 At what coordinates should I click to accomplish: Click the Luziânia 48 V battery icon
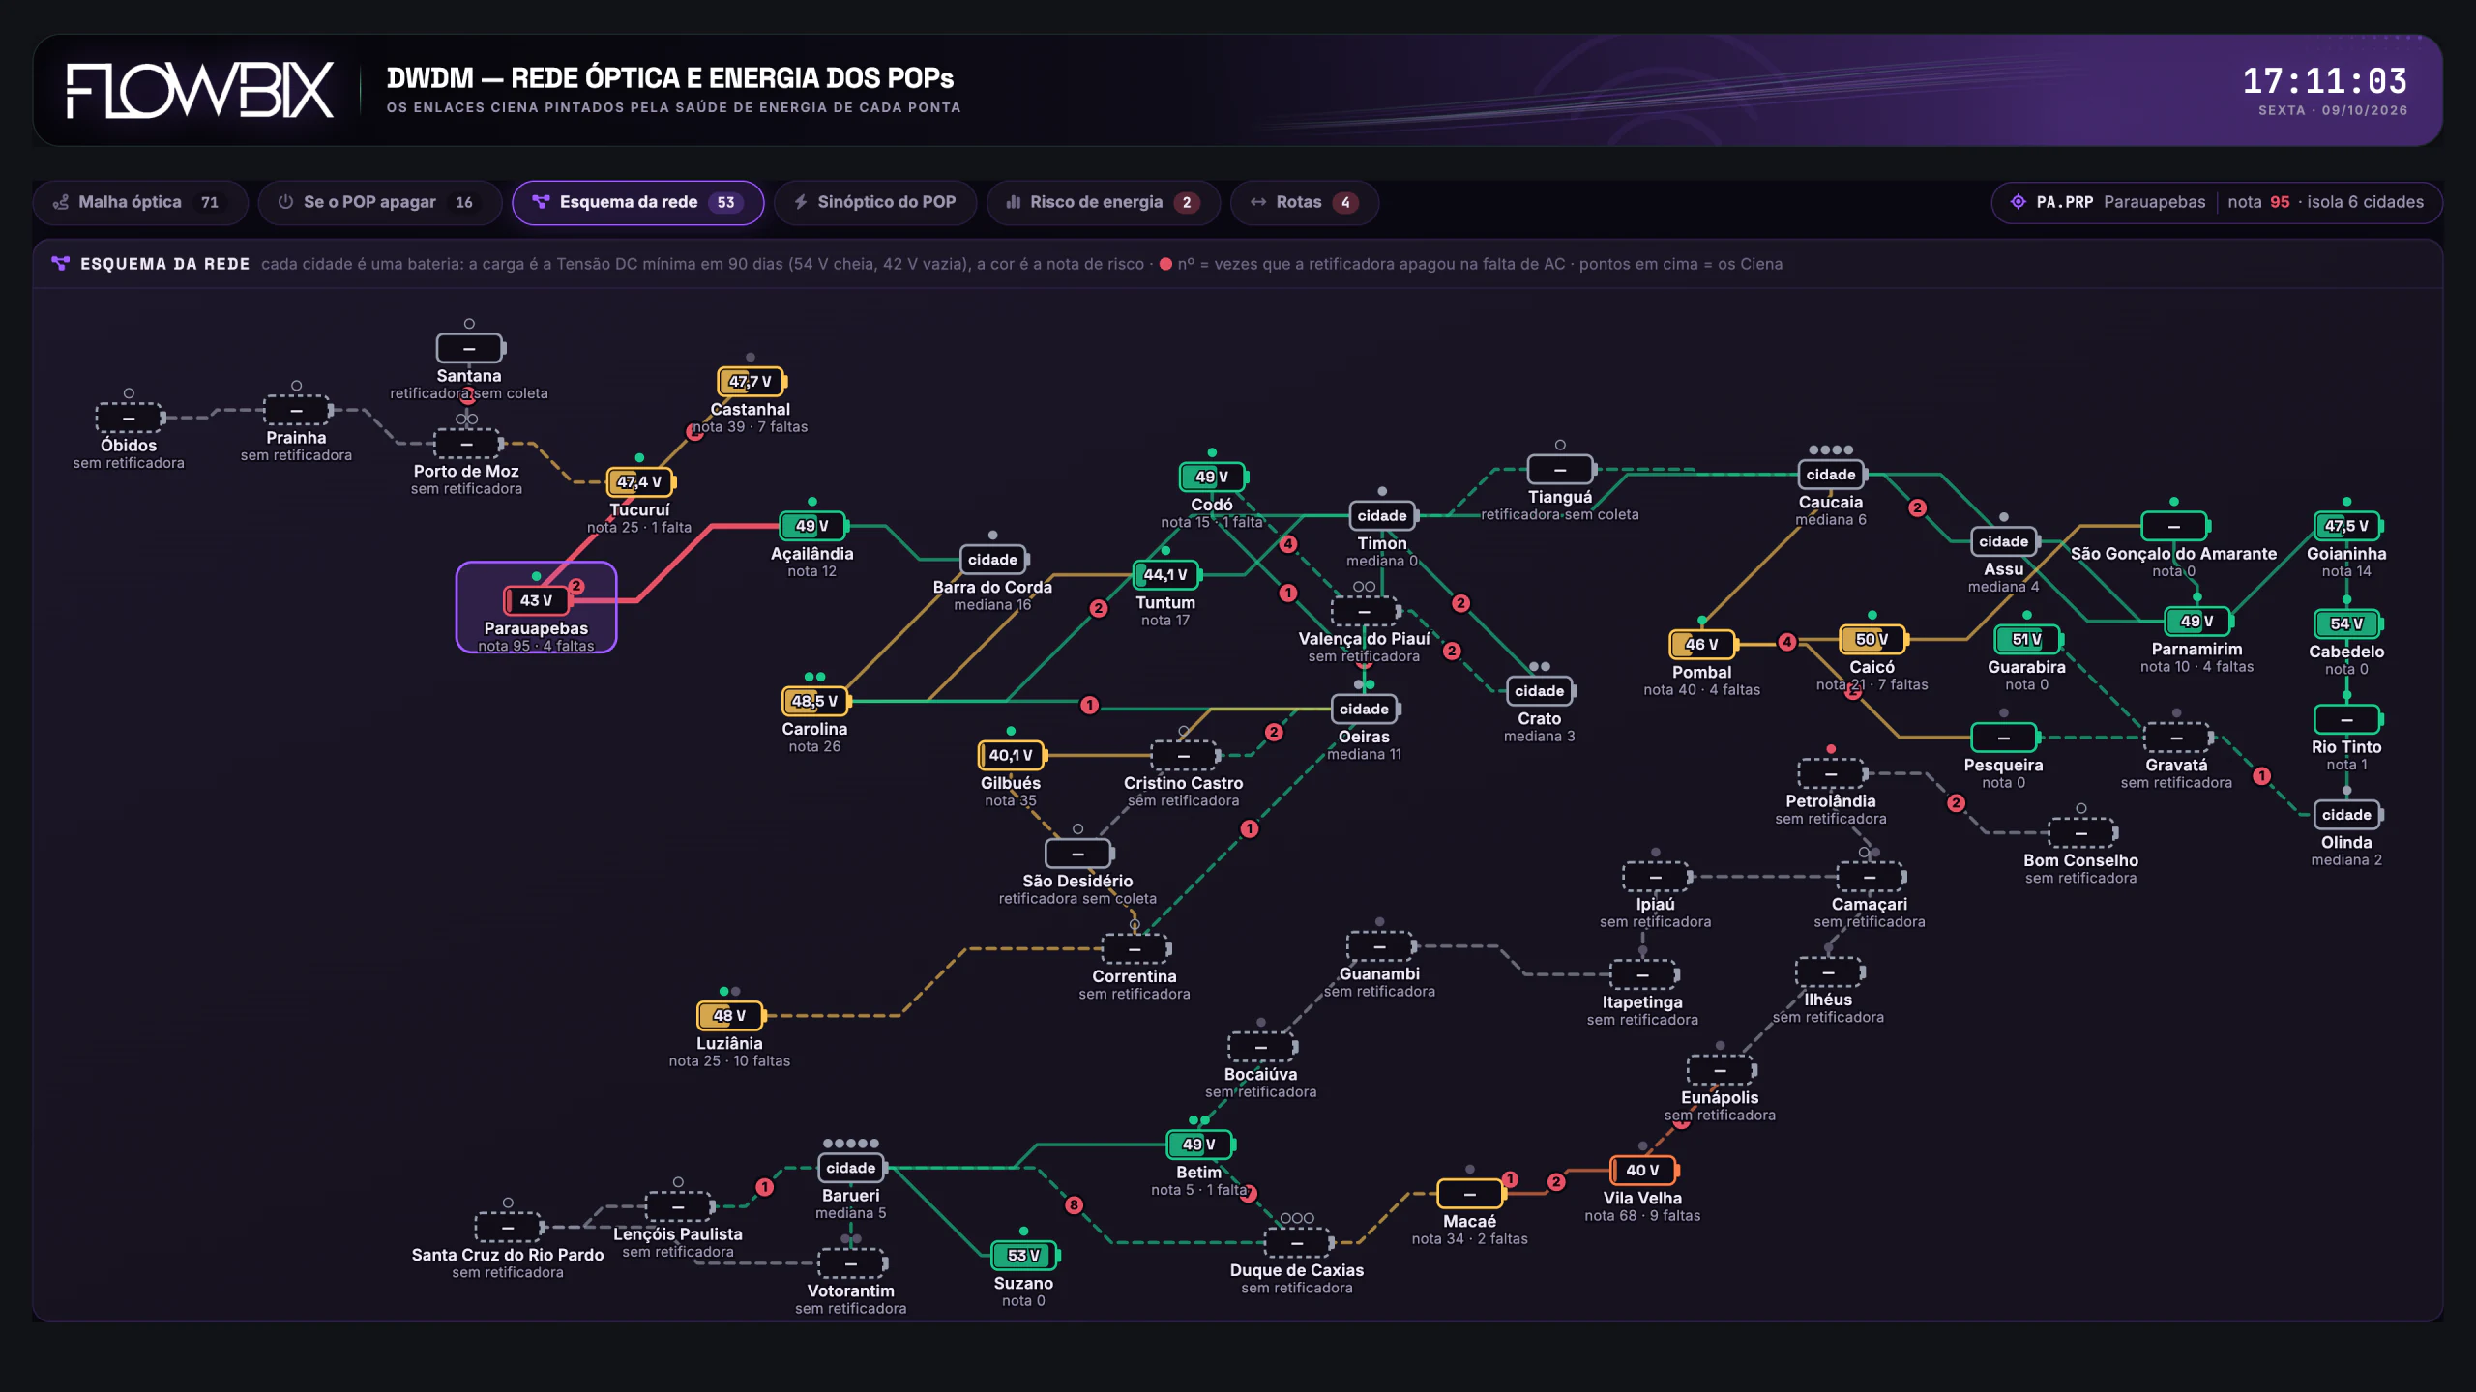pyautogui.click(x=730, y=1015)
